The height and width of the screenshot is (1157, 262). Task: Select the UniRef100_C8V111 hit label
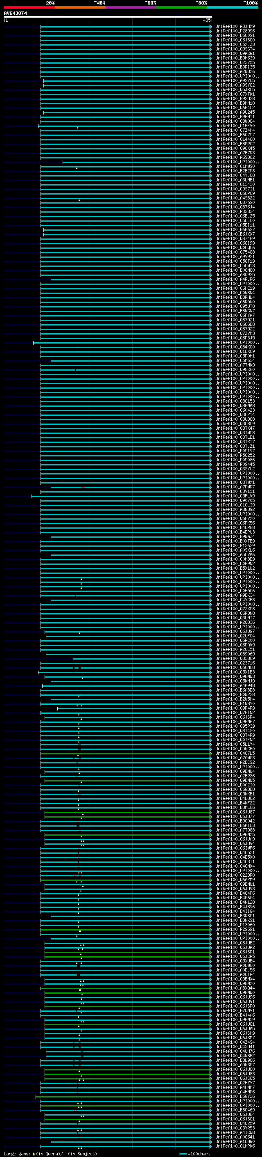click(x=235, y=491)
